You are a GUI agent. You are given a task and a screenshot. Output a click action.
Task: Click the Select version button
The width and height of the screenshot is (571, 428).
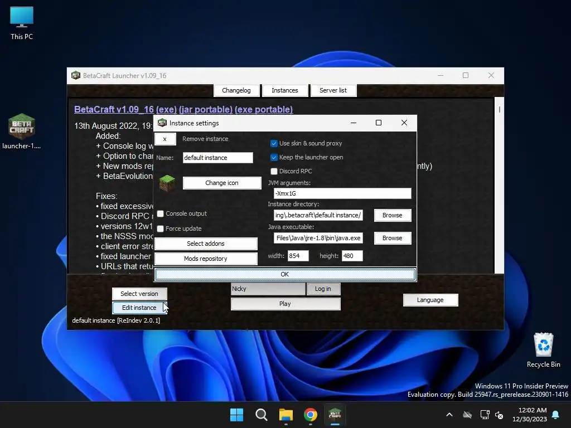[139, 294]
